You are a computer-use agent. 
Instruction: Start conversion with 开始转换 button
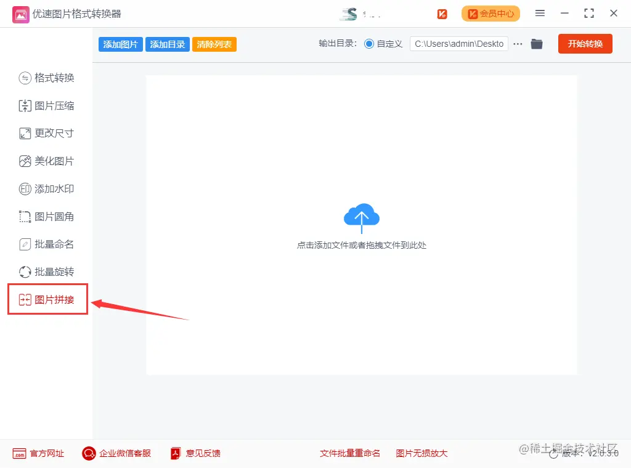(x=585, y=44)
